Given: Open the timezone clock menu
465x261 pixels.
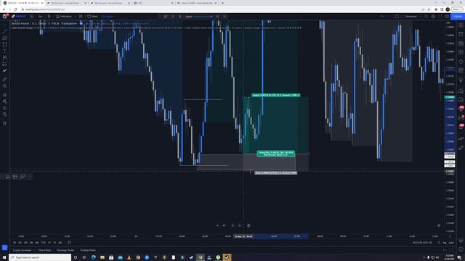Looking at the screenshot, I should point(422,242).
